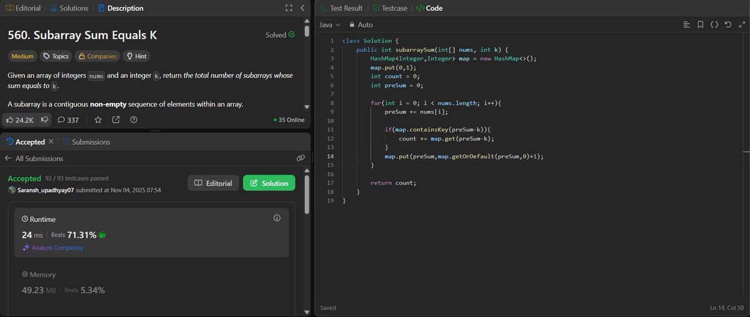
Task: Open the Test Result tab
Action: click(x=341, y=8)
